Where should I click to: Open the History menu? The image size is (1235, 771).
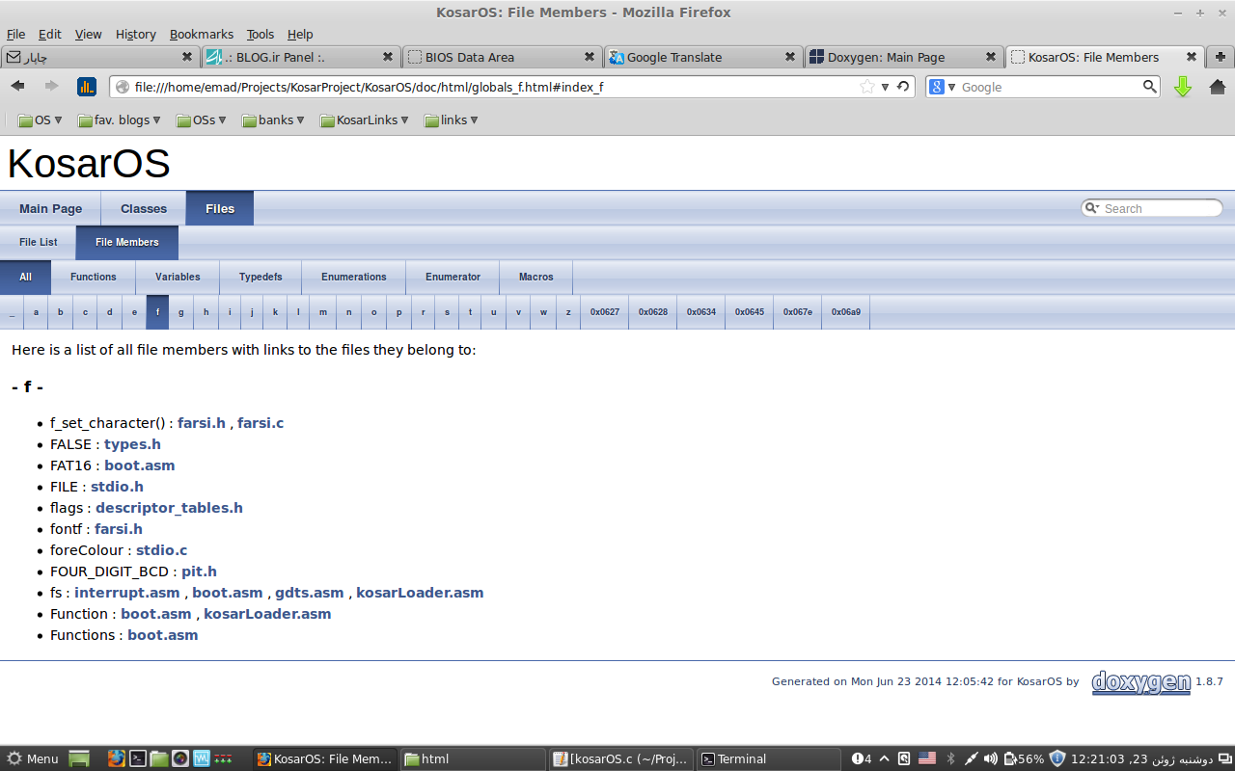(x=136, y=34)
